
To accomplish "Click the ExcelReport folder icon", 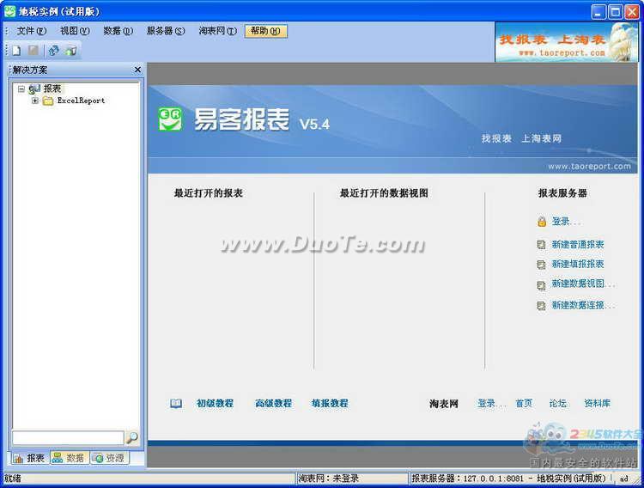I will [48, 101].
